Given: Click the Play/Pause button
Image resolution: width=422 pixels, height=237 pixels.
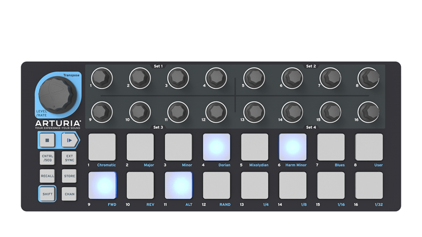Looking at the screenshot, I should coord(70,140).
